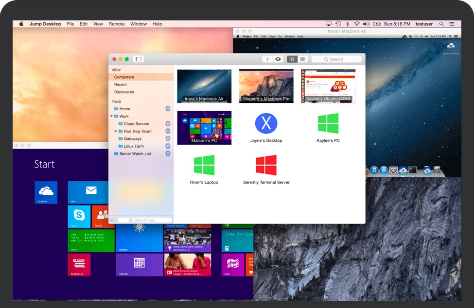
Task: Click OneDrive tile on Windows Start screen
Action: pyautogui.click(x=46, y=192)
